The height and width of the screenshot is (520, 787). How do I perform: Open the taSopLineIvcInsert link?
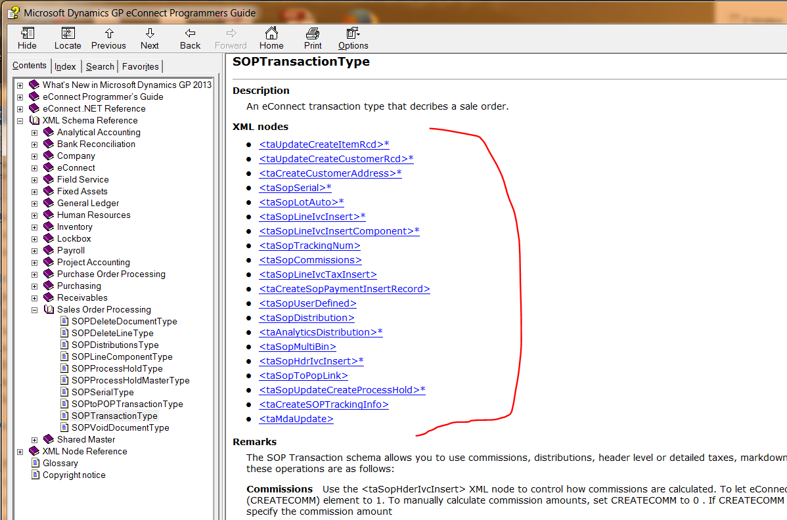[x=312, y=217]
